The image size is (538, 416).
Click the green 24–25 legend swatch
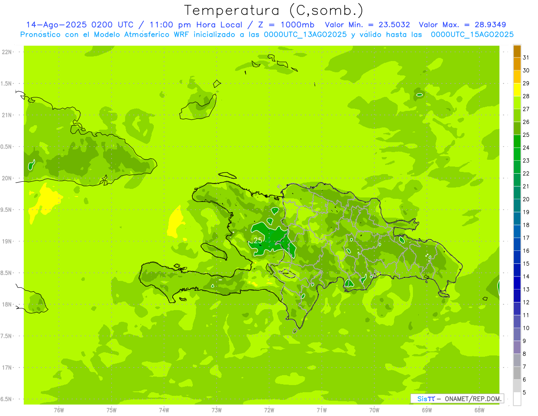click(x=517, y=141)
